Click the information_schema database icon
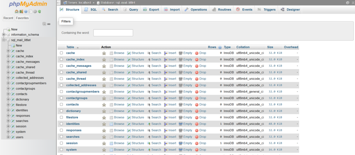Screen dimensions: 355x155 (x=8, y=35)
